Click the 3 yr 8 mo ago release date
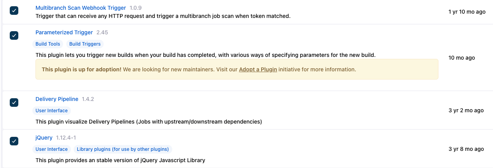The width and height of the screenshot is (493, 168). coord(466,149)
